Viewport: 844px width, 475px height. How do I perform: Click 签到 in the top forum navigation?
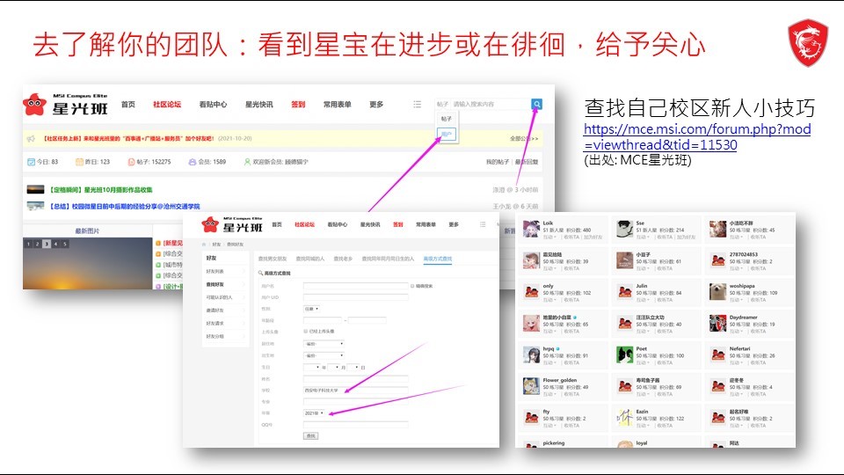pyautogui.click(x=298, y=105)
